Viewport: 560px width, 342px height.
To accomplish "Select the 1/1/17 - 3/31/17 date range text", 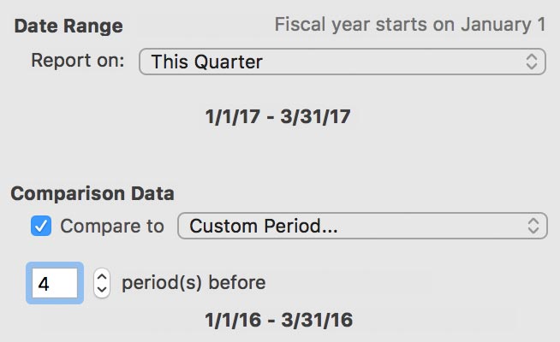I will coord(278,116).
